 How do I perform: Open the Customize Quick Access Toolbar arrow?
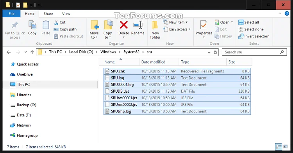pos(31,5)
